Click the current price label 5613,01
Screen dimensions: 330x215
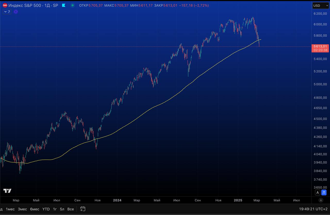pos(320,46)
